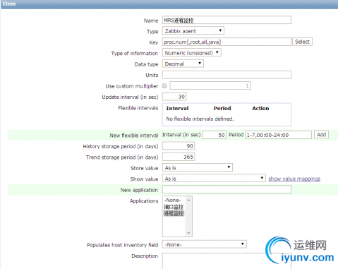Select the highlighted third application entry

[x=174, y=213]
